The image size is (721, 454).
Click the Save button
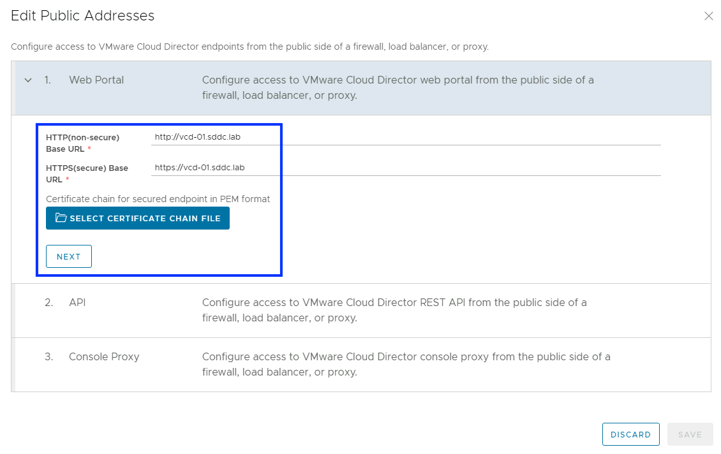click(690, 434)
